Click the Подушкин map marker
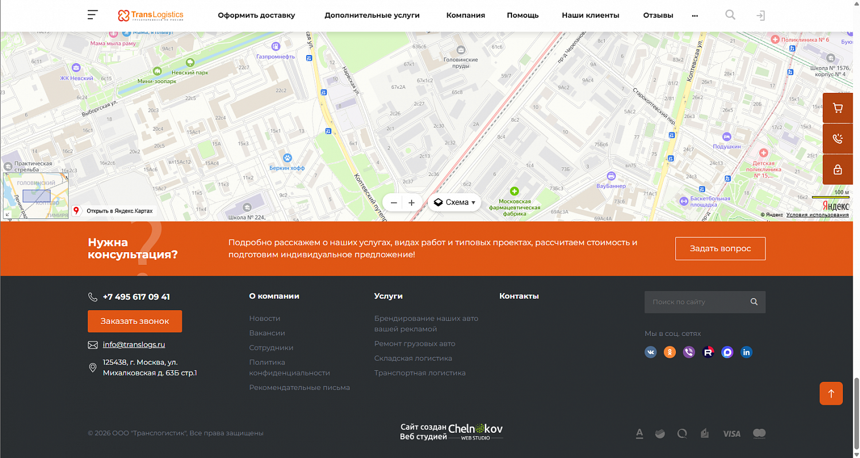Image resolution: width=860 pixels, height=458 pixels. (727, 136)
